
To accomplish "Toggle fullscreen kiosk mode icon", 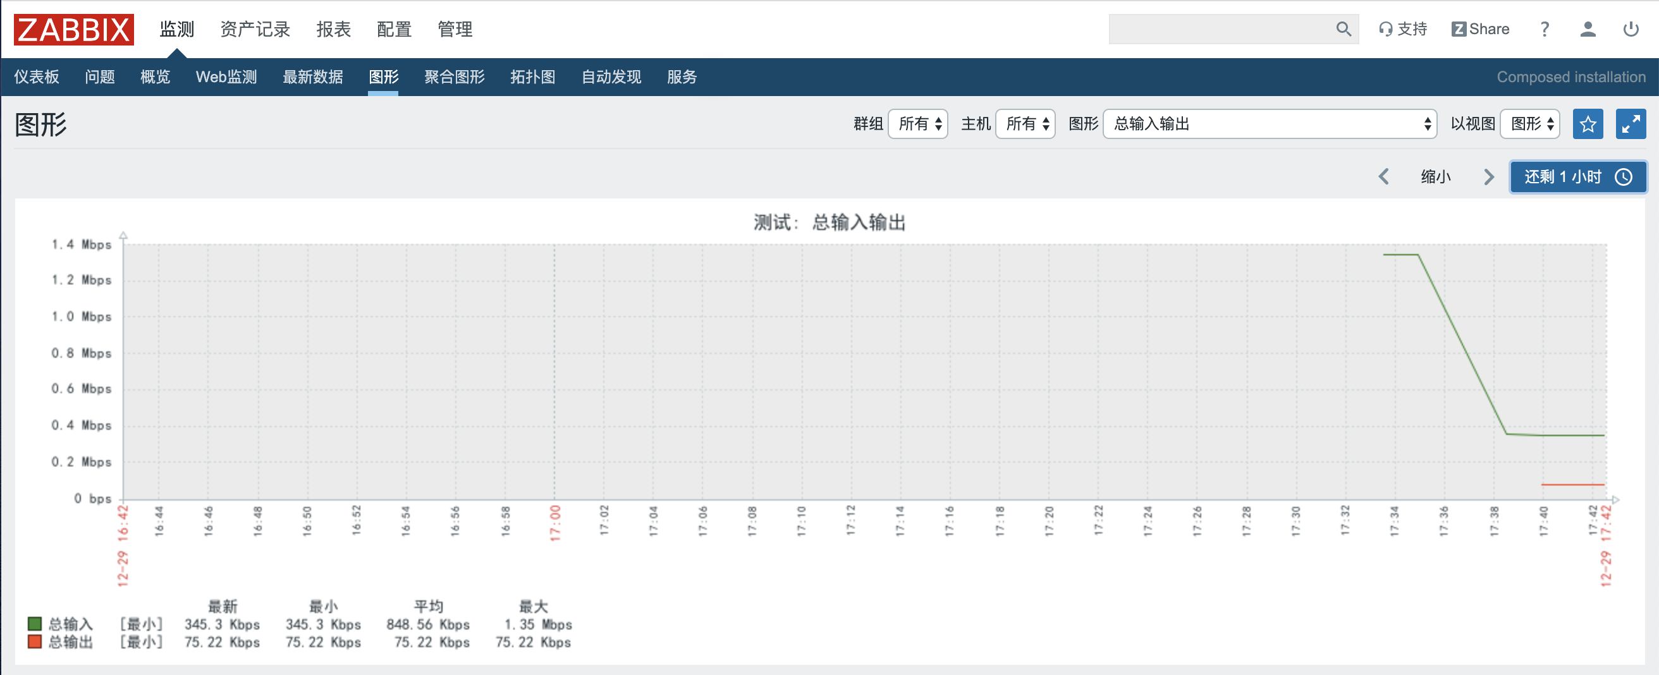I will pyautogui.click(x=1631, y=124).
